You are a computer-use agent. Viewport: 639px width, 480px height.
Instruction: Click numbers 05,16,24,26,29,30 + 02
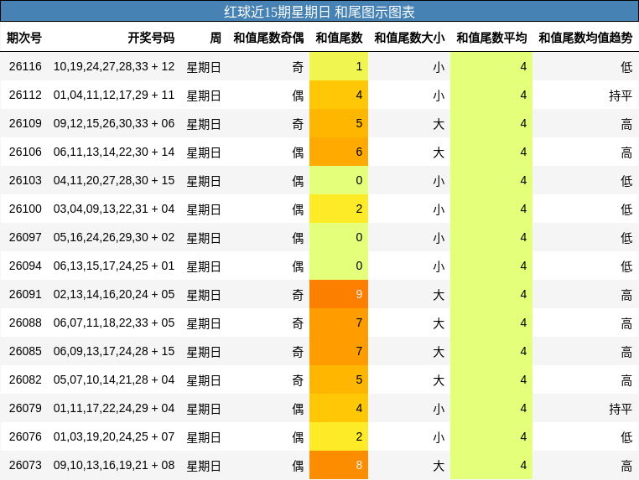pos(114,237)
